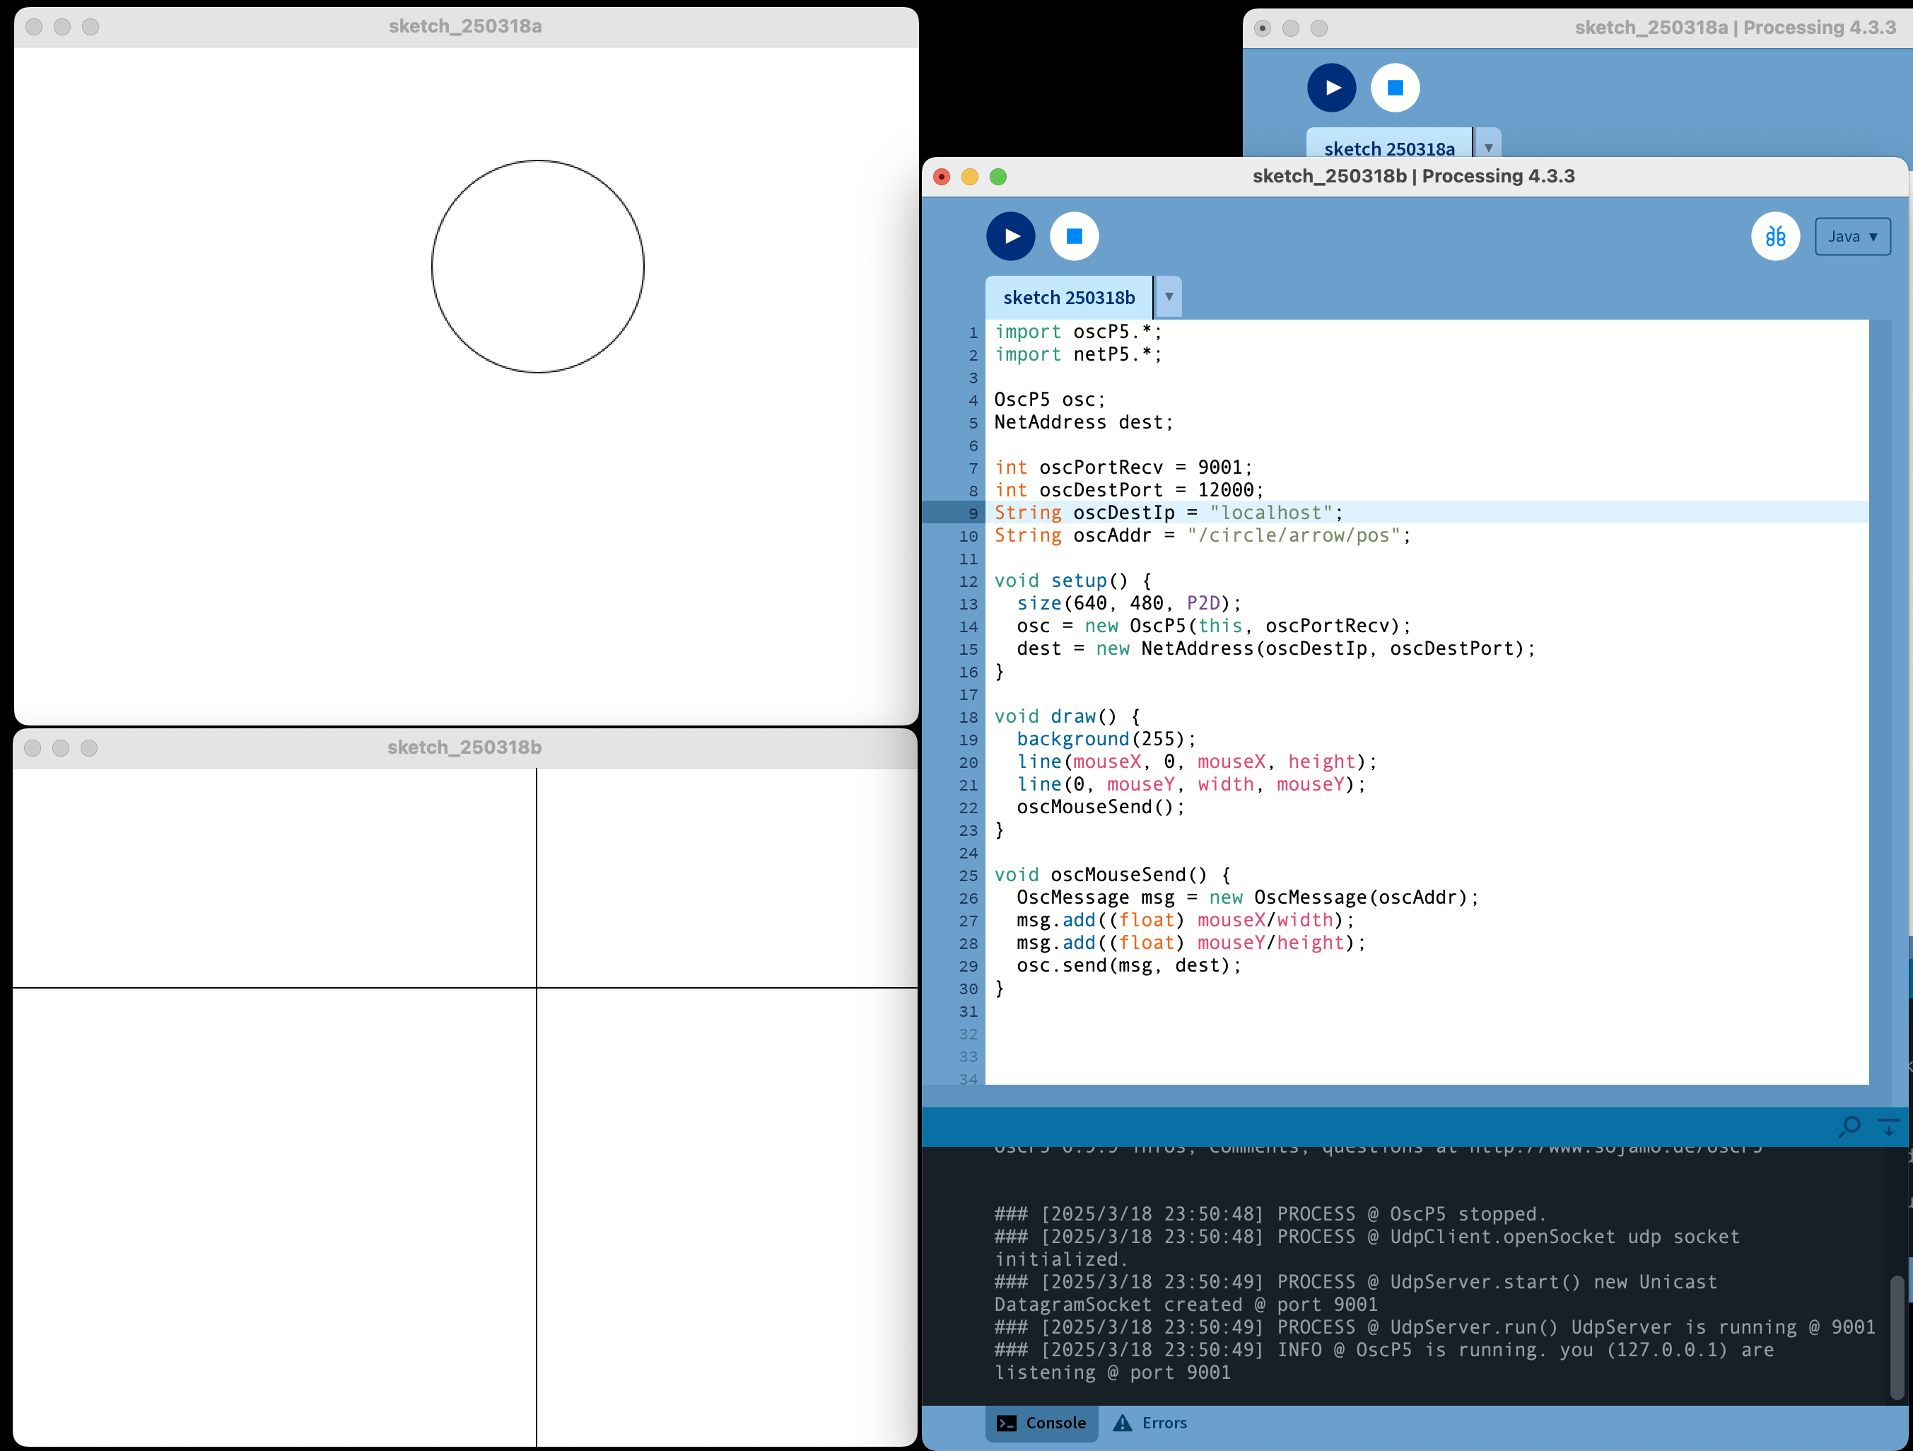Click "background(255);" on line 19
This screenshot has height=1451, width=1913.
[x=1106, y=739]
